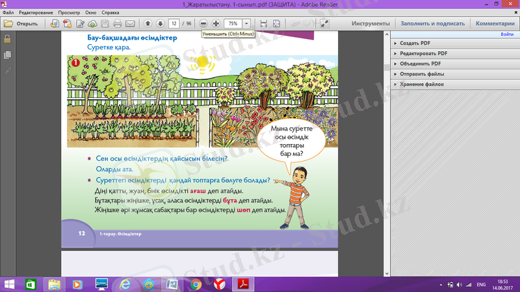Open the page thumbnails panel
520x292 pixels.
click(x=7, y=55)
